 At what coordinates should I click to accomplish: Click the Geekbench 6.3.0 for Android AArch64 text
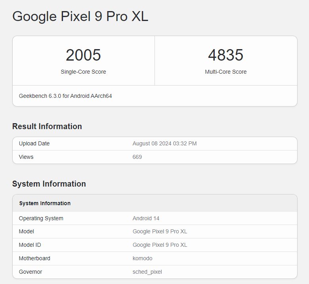[x=65, y=96]
